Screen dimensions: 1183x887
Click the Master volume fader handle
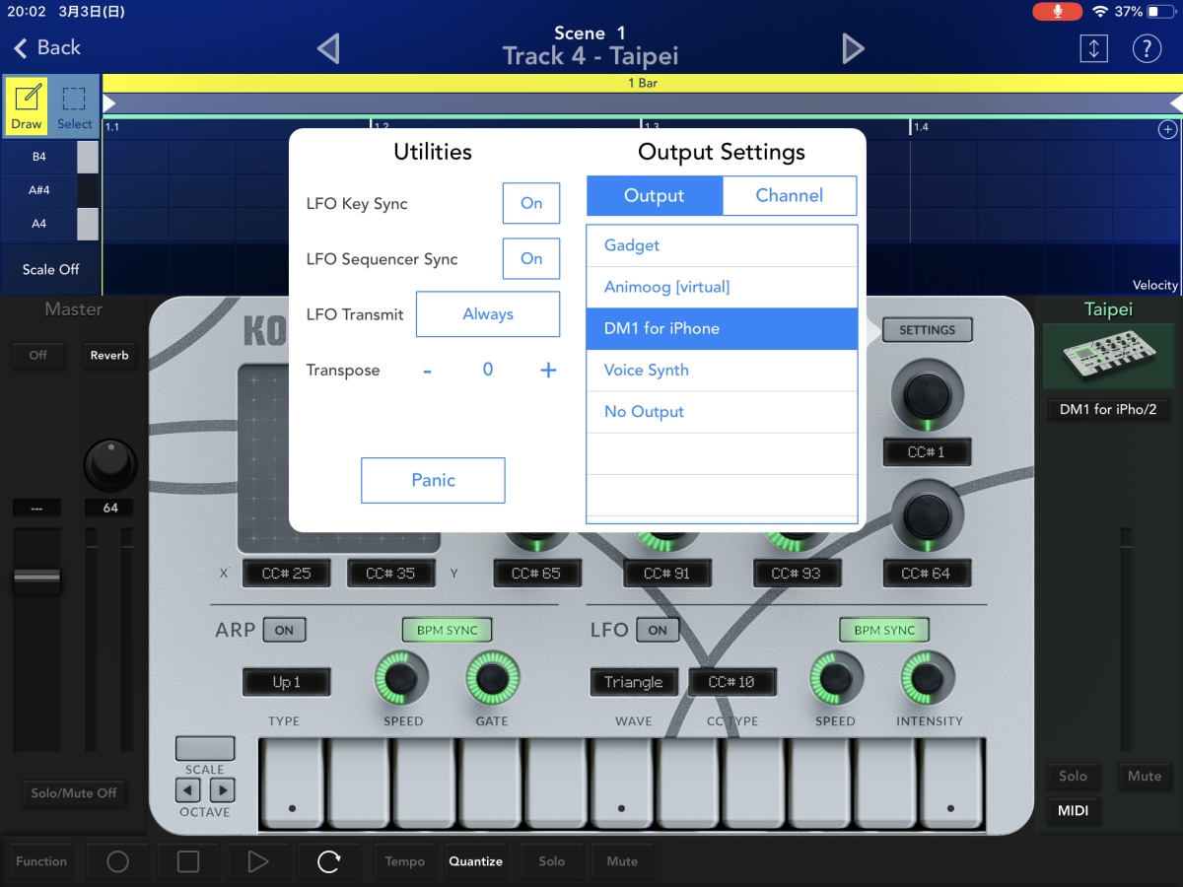(x=36, y=580)
